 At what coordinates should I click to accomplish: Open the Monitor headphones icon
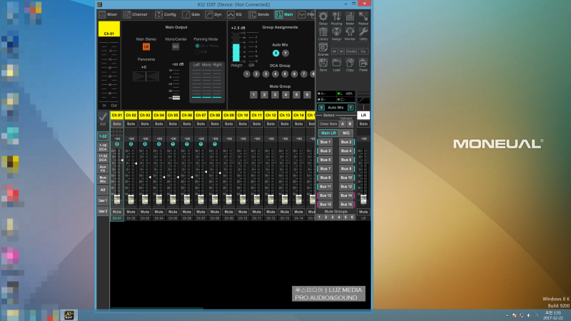pyautogui.click(x=350, y=33)
